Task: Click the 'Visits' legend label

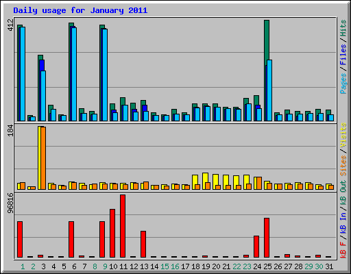Action: pyautogui.click(x=343, y=135)
